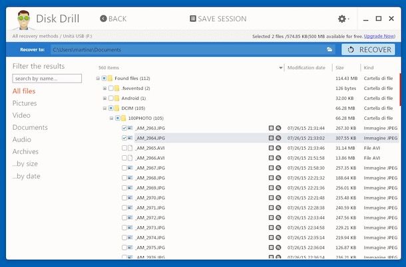This screenshot has height=267, width=406.
Task: Click SAVE SESSION in the header
Action: point(218,19)
